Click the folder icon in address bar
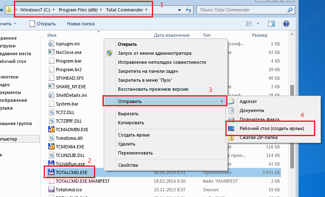Viewport: 325px width, 197px height. pyautogui.click(x=9, y=9)
